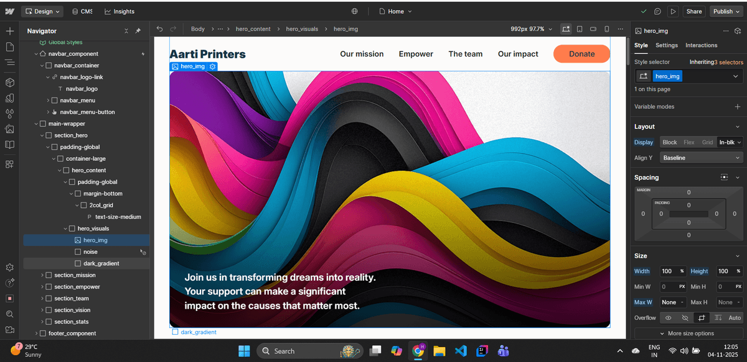Switch to mobile portrait breakpoint
Image resolution: width=747 pixels, height=362 pixels.
pyautogui.click(x=607, y=29)
